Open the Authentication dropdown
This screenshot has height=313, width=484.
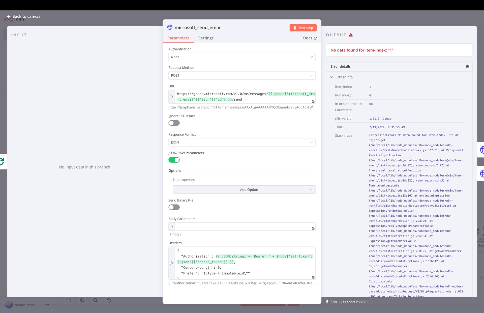241,57
